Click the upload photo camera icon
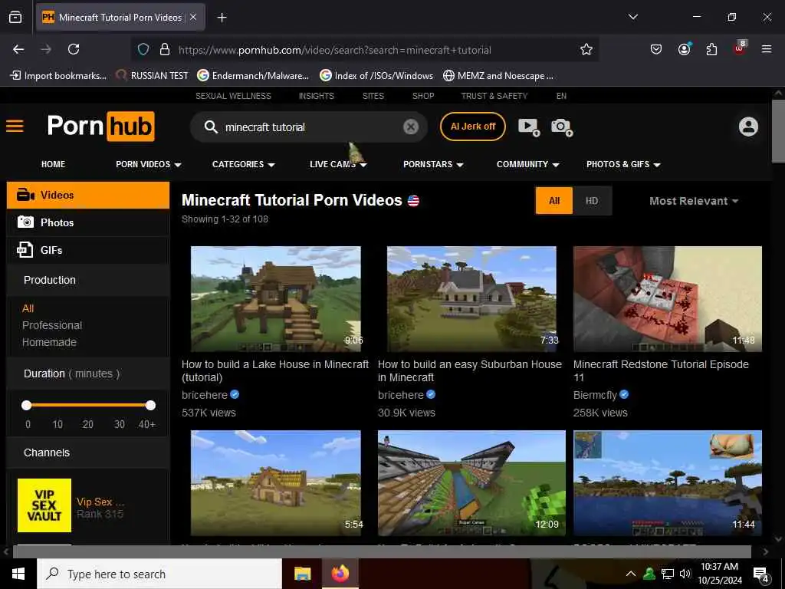This screenshot has width=785, height=589. [562, 127]
